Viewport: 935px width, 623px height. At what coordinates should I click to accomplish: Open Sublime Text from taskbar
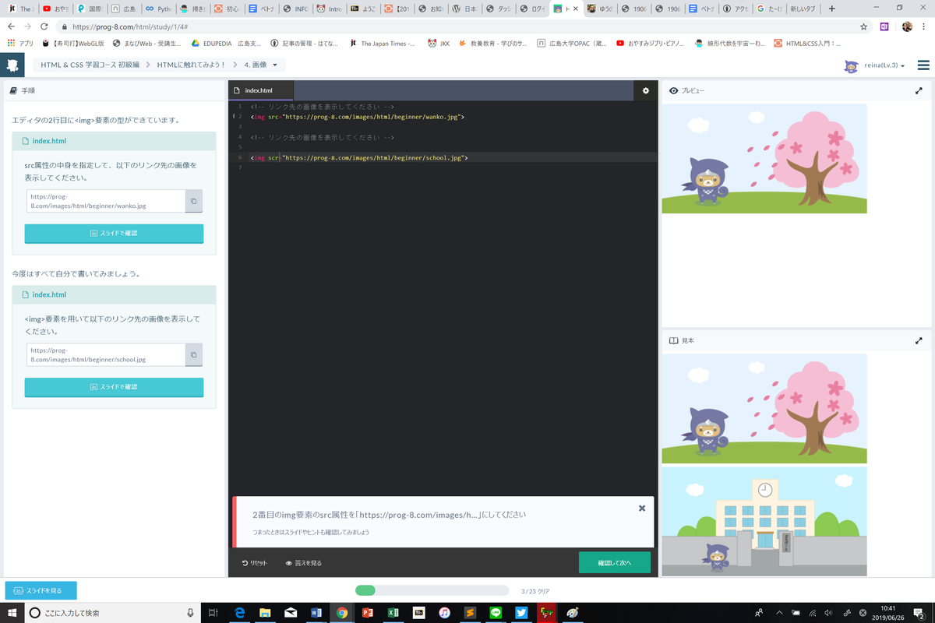coord(470,613)
